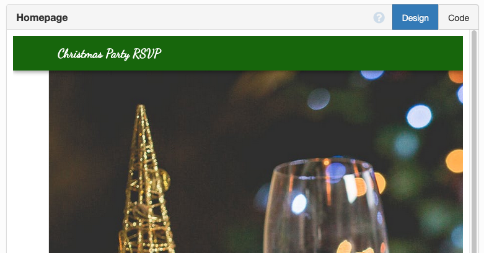
Task: Select the Christmas Party RSVP heading text
Action: click(109, 54)
